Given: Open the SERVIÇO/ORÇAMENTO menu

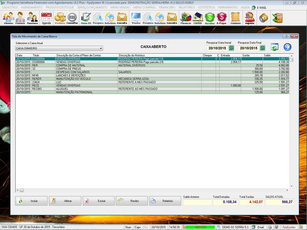Looking at the screenshot, I should click(x=92, y=7).
